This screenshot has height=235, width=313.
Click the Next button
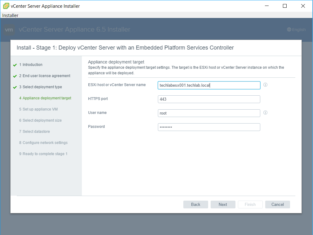point(223,205)
